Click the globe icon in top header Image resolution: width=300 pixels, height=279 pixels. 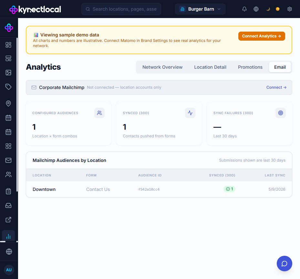[256, 9]
